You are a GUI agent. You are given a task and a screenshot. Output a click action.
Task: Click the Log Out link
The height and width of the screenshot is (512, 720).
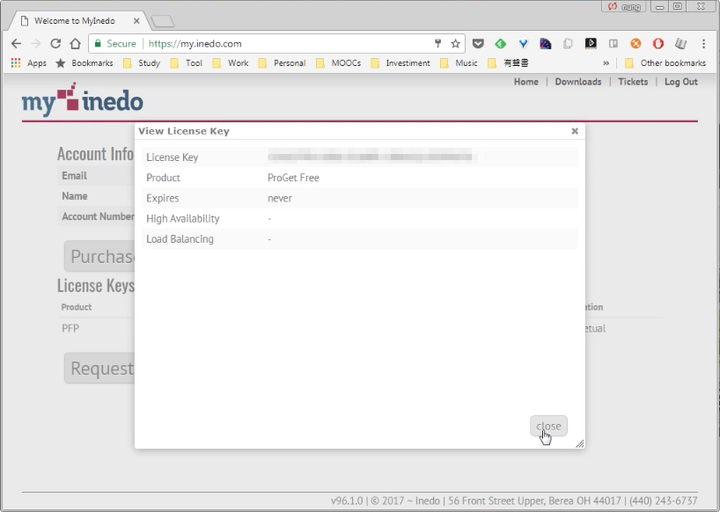click(681, 82)
